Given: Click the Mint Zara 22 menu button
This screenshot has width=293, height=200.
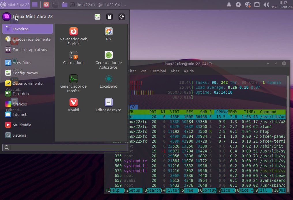Looking at the screenshot, I should [x=15, y=5].
